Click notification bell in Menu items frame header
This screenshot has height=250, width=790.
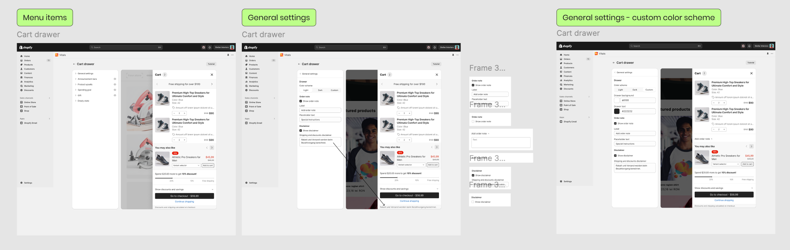[210, 47]
